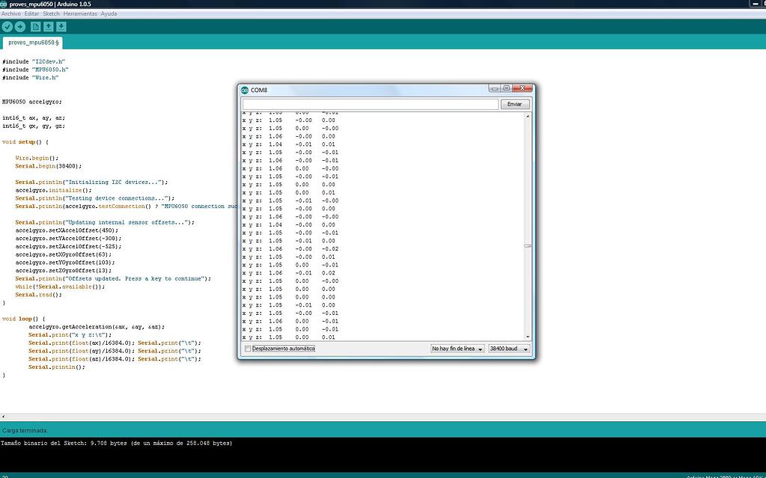Click the Arduino logo in main title bar

(x=4, y=4)
